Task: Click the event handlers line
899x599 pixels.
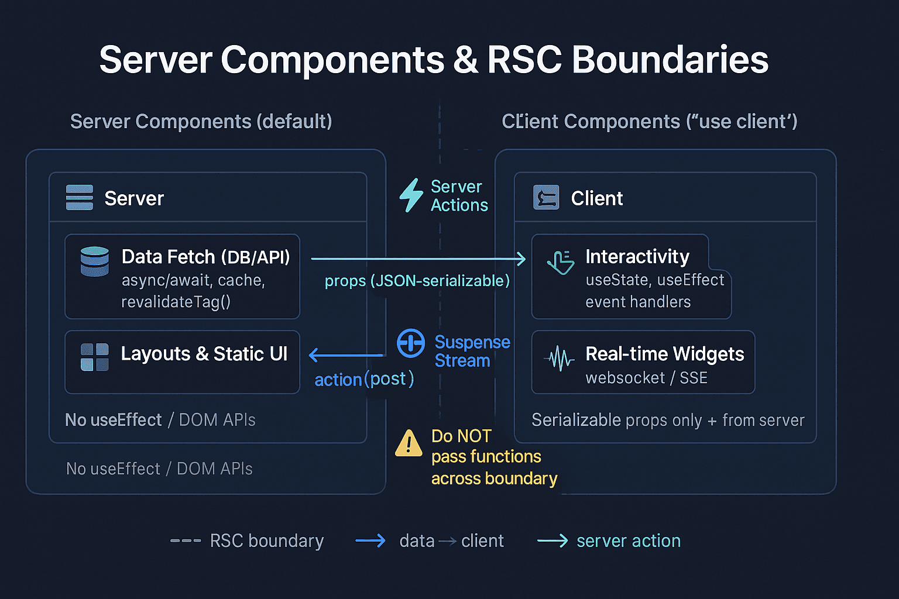Action: pos(638,302)
